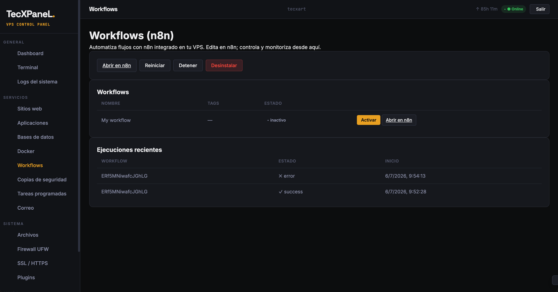Click the SISTEMA section label
The image size is (558, 292).
tap(14, 224)
